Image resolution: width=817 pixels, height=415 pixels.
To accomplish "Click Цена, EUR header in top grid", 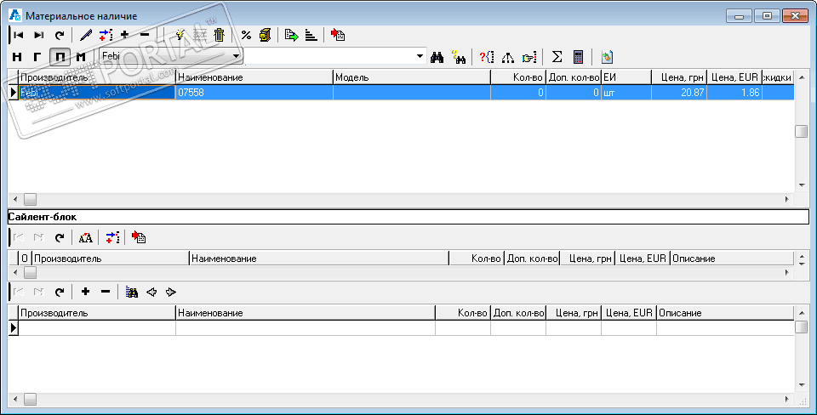I will [x=734, y=77].
